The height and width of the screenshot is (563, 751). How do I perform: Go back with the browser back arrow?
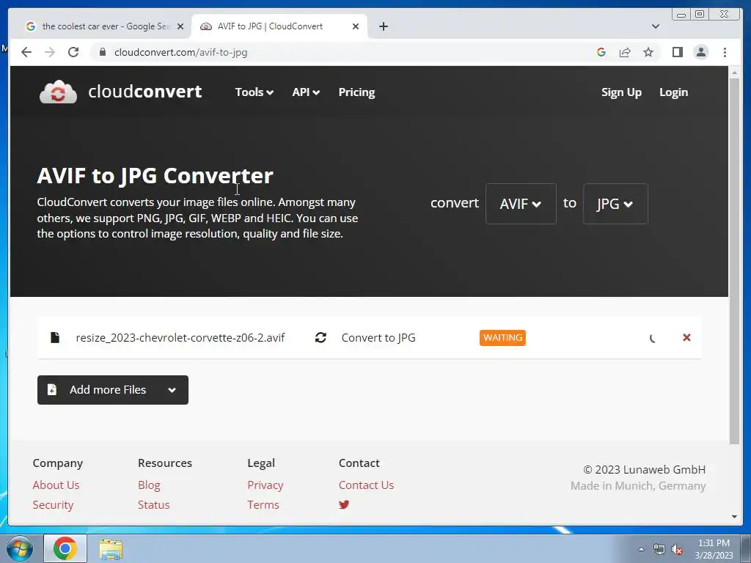[26, 52]
